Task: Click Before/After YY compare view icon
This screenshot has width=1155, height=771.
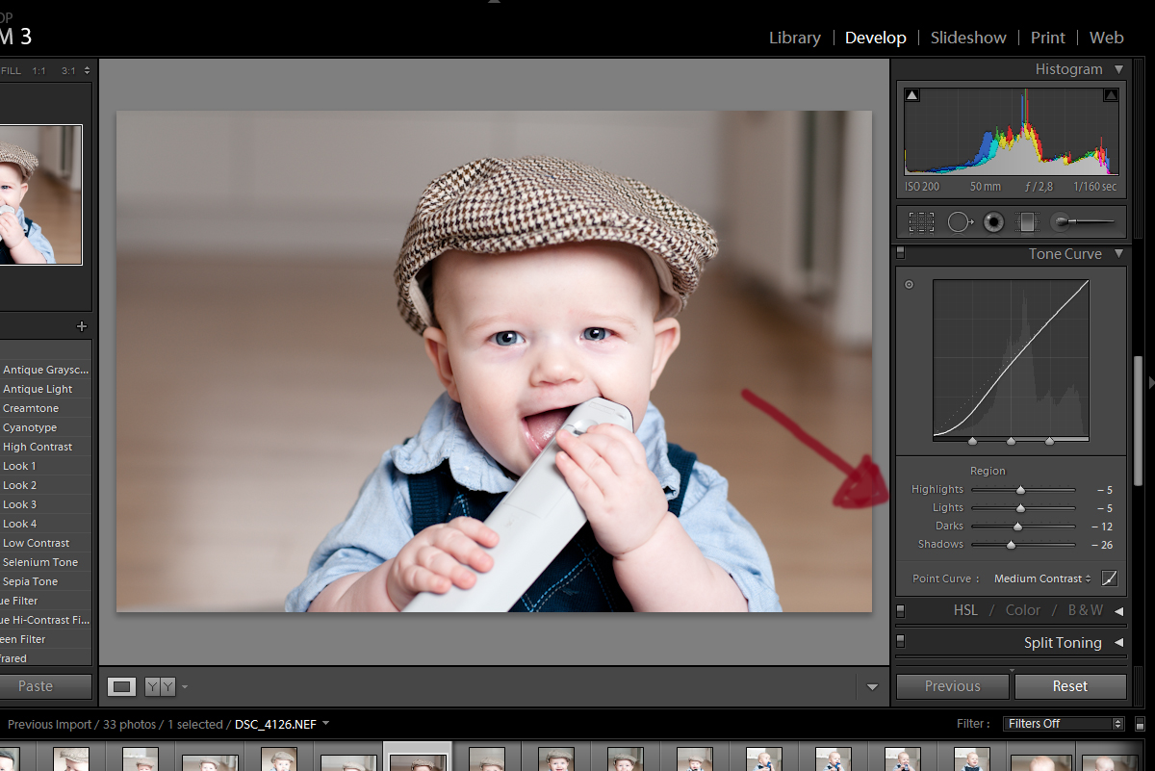Action: tap(160, 686)
